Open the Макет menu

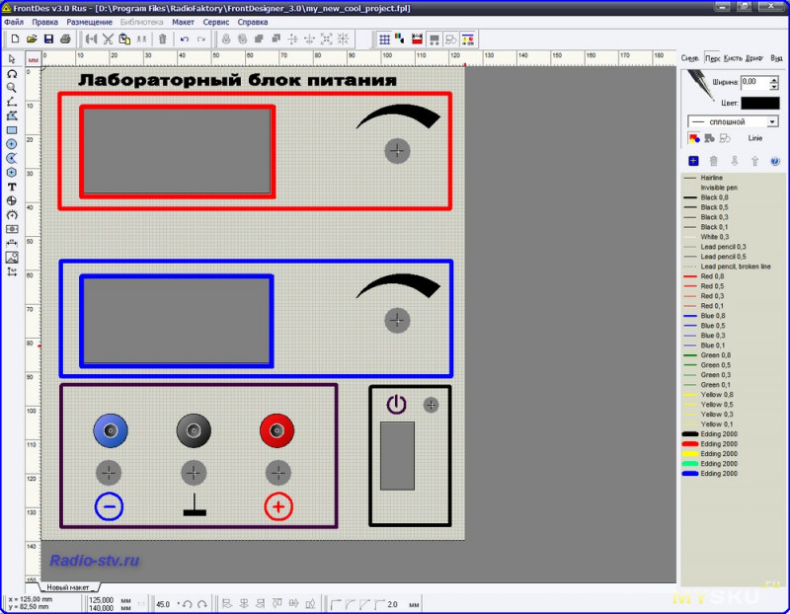point(183,22)
